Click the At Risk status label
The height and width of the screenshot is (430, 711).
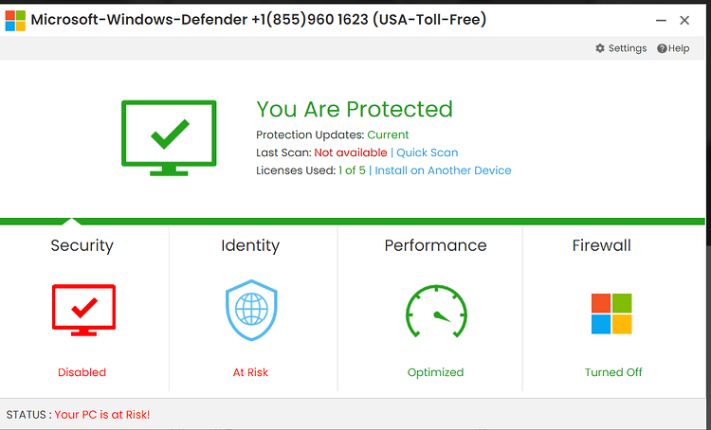click(250, 372)
